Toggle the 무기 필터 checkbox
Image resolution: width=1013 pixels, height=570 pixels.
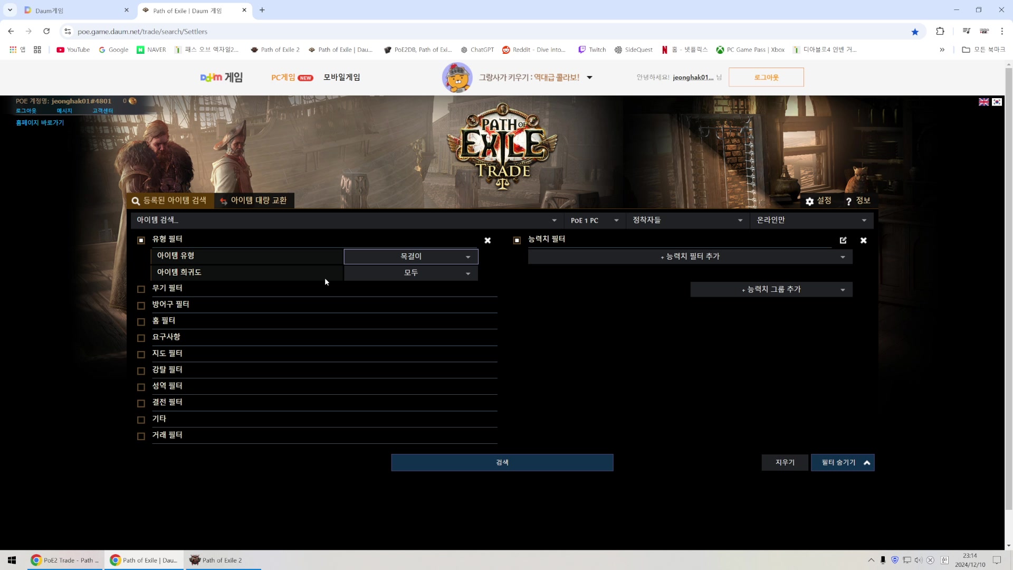coord(141,288)
